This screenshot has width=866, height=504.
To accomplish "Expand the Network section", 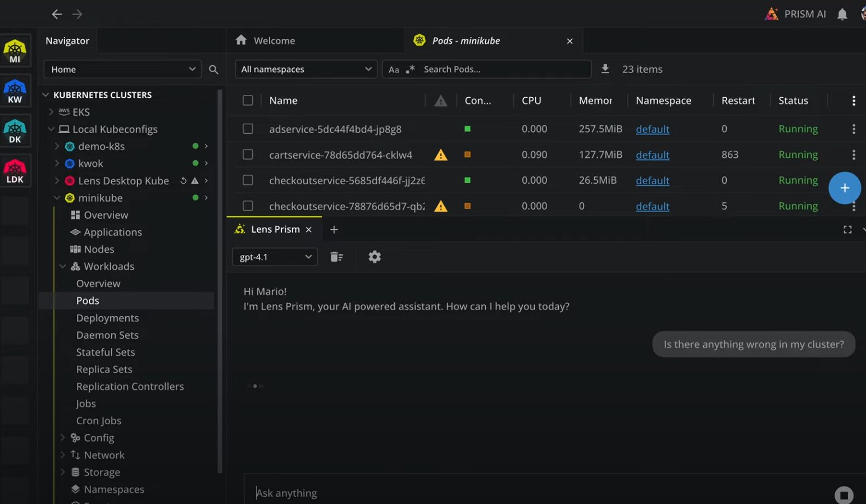I will click(62, 455).
